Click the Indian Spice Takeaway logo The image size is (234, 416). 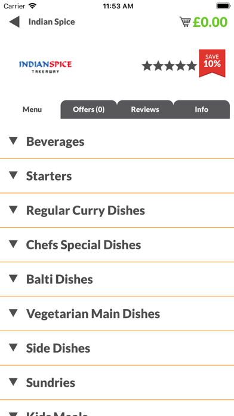45,67
